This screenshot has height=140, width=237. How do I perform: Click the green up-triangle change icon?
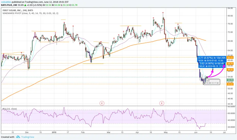25,5
